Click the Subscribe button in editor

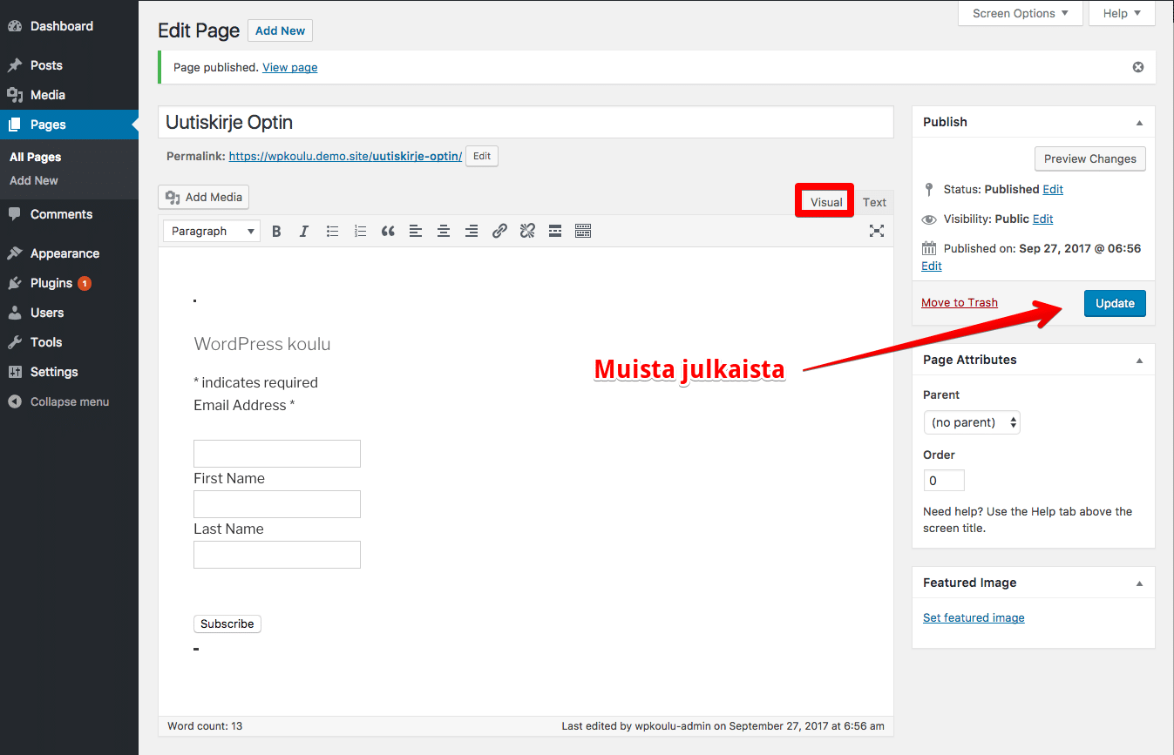click(x=227, y=624)
